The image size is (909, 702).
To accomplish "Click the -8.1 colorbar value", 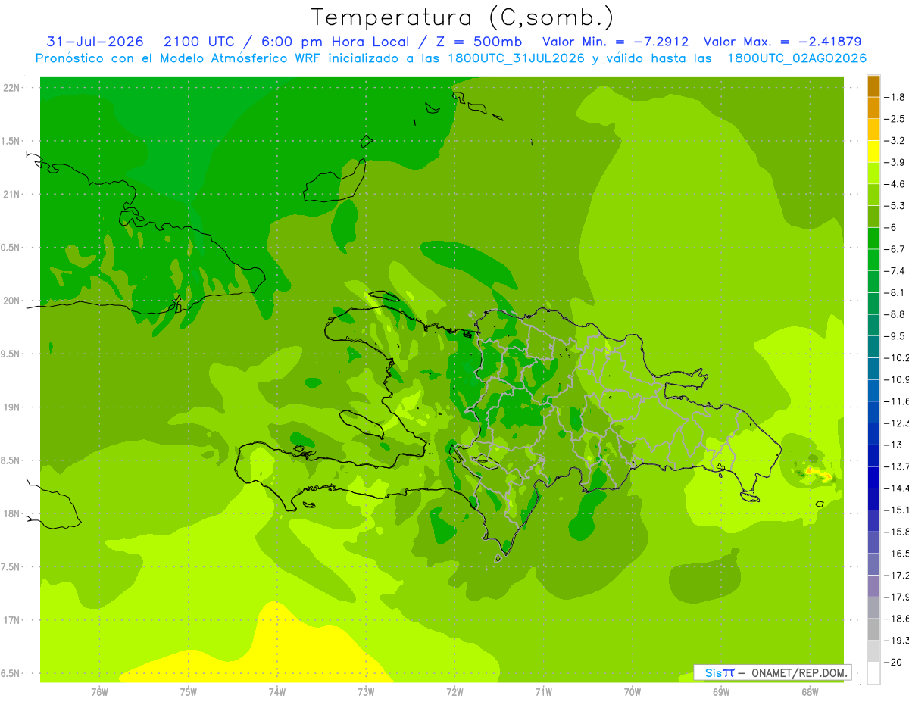I will 895,292.
